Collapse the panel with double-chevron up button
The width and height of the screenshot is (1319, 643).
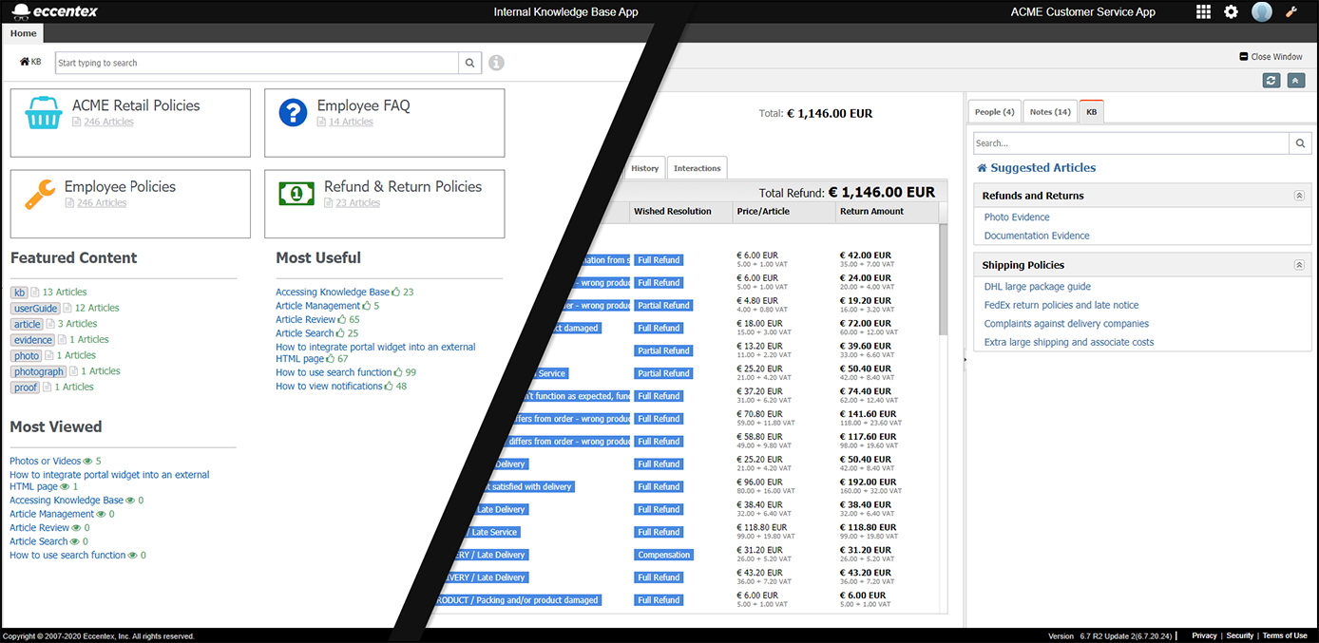[x=1296, y=81]
